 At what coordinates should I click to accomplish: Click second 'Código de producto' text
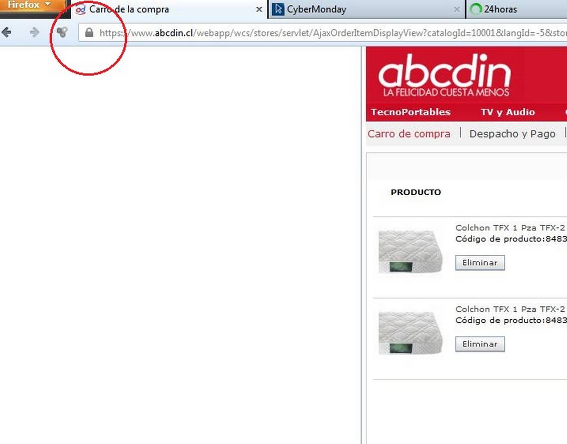(x=511, y=320)
